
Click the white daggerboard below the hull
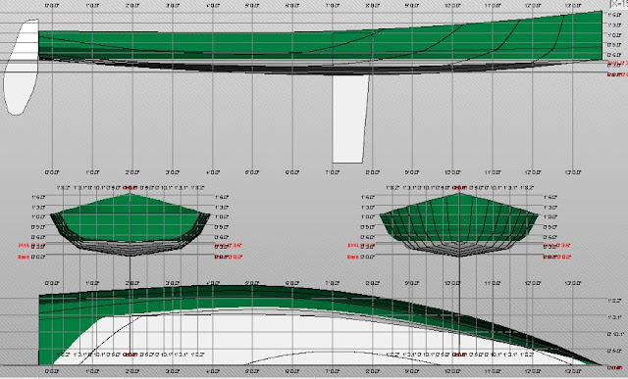[350, 118]
